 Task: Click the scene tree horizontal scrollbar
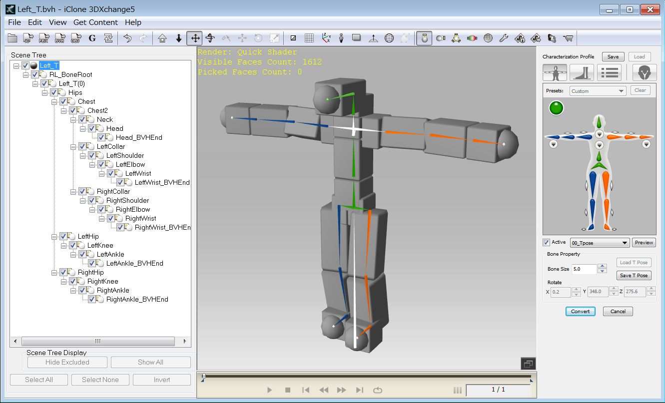98,342
